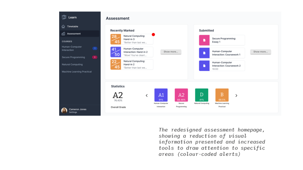Click the Assessment bar chart icon
Image resolution: width=303 pixels, height=170 pixels.
pos(63,34)
